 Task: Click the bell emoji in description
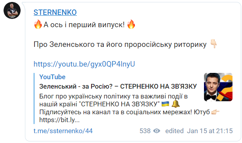point(175,104)
